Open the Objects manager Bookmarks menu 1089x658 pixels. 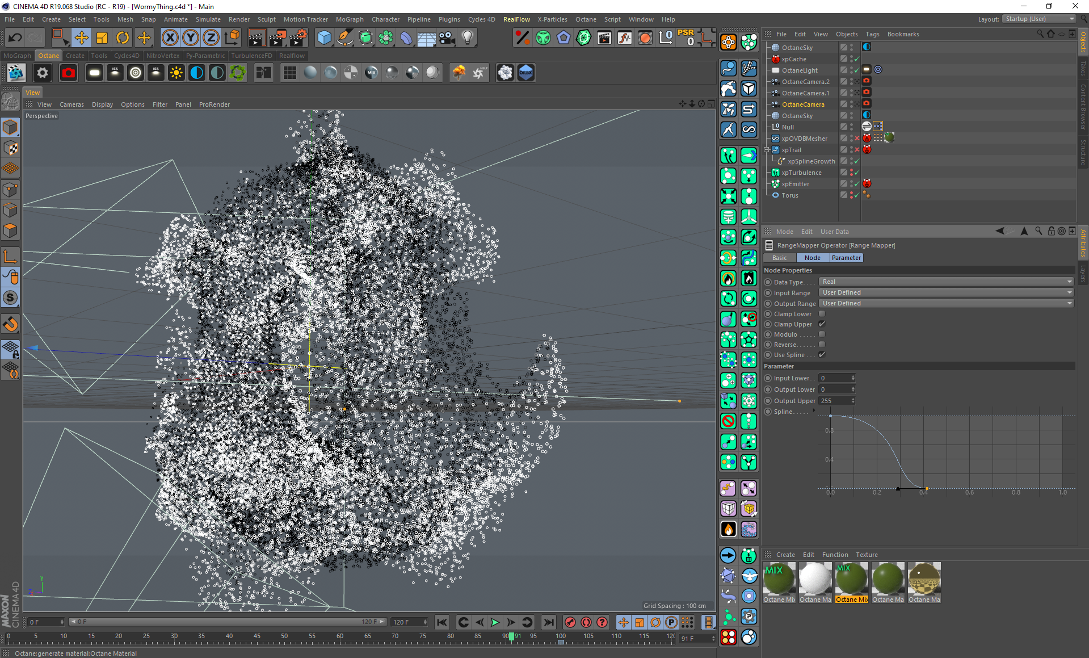(x=903, y=34)
